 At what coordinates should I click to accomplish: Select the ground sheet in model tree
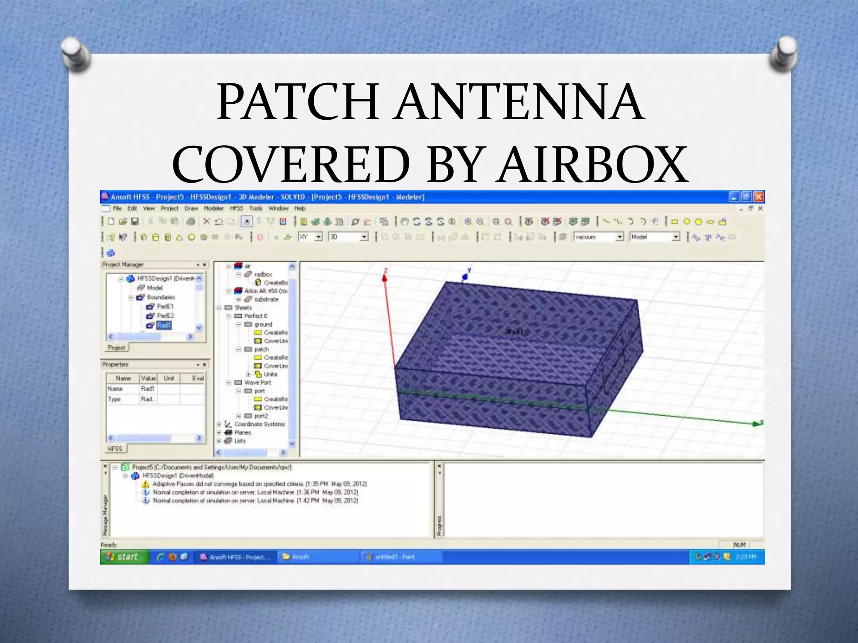tap(263, 324)
